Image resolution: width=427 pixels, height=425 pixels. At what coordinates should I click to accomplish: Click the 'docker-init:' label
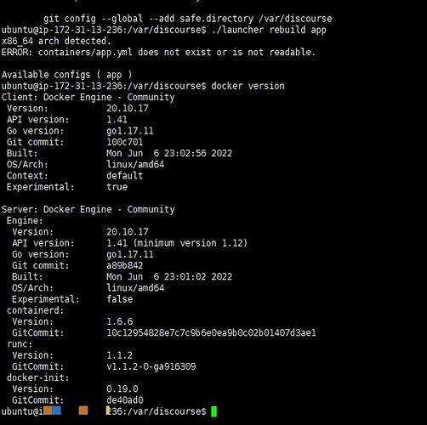pos(38,377)
